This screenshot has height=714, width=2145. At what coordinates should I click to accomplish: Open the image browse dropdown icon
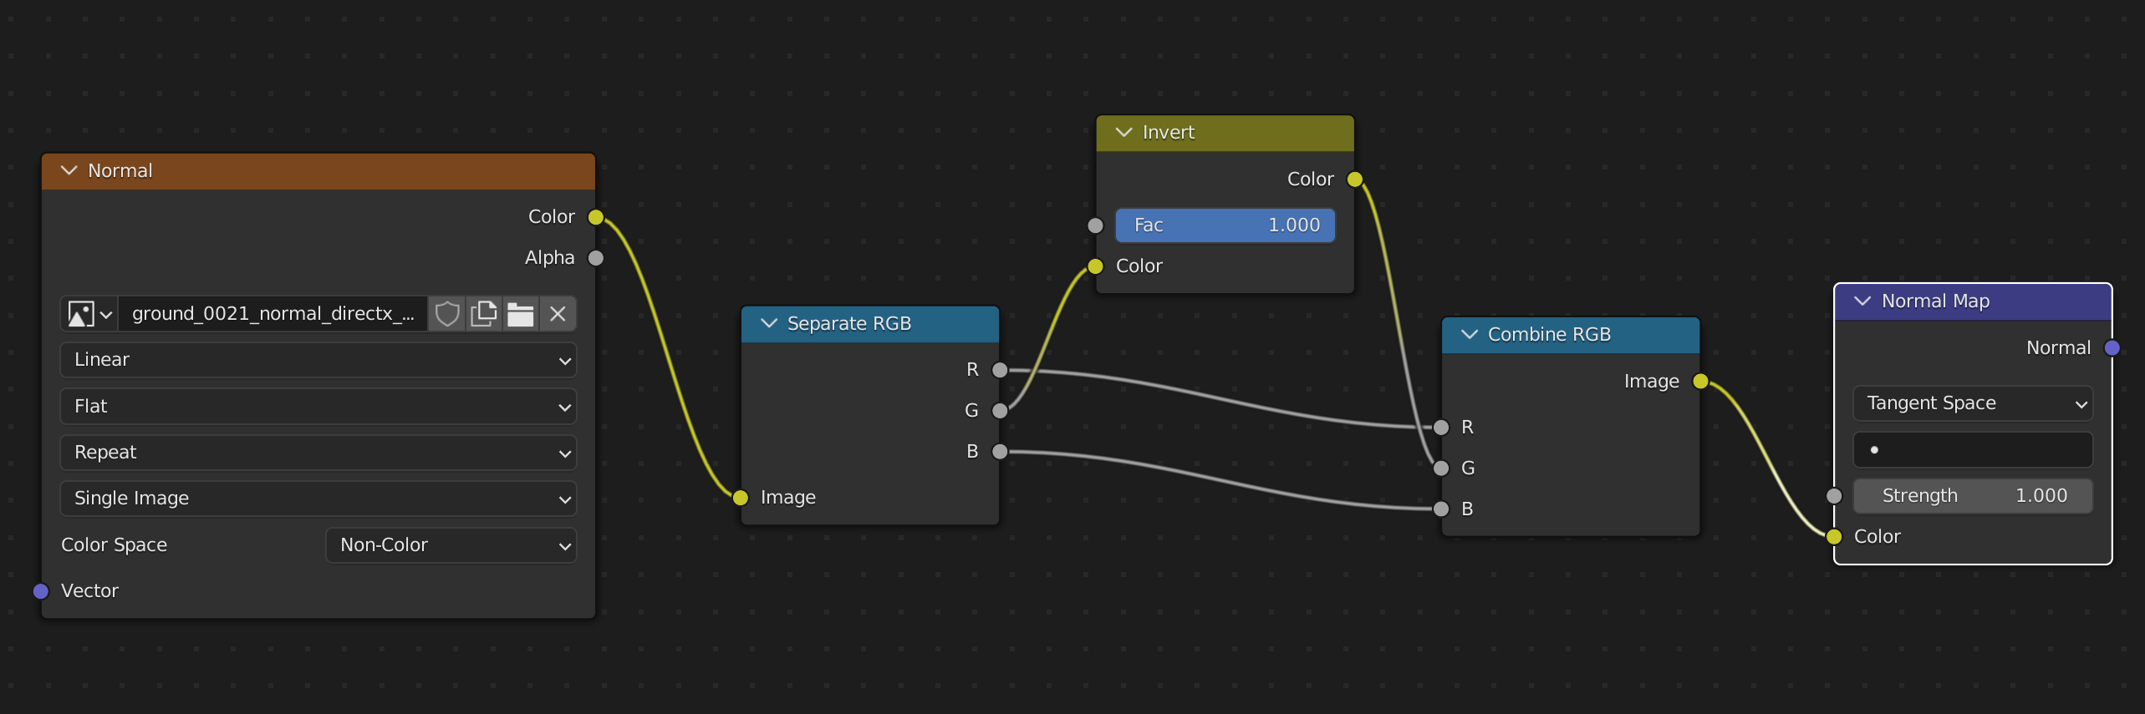89,314
